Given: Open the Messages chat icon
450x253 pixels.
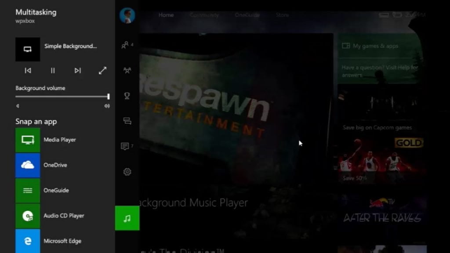Looking at the screenshot, I should pos(127,121).
